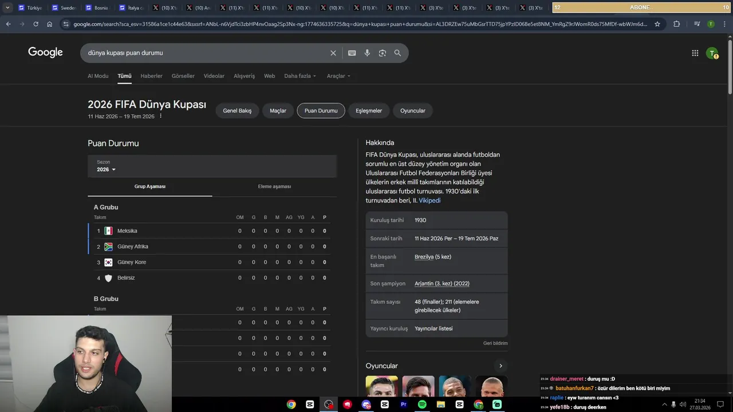View site information icon in address bar

tap(66, 24)
